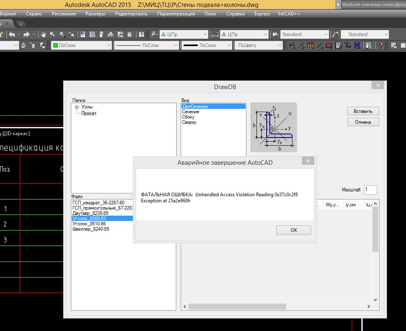Open the Рисование menu
This screenshot has width=406, height=331.
click(64, 14)
